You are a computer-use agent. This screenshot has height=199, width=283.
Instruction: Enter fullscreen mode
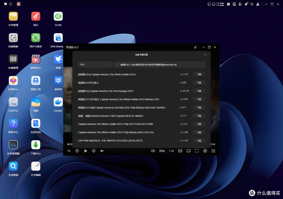click(197, 151)
